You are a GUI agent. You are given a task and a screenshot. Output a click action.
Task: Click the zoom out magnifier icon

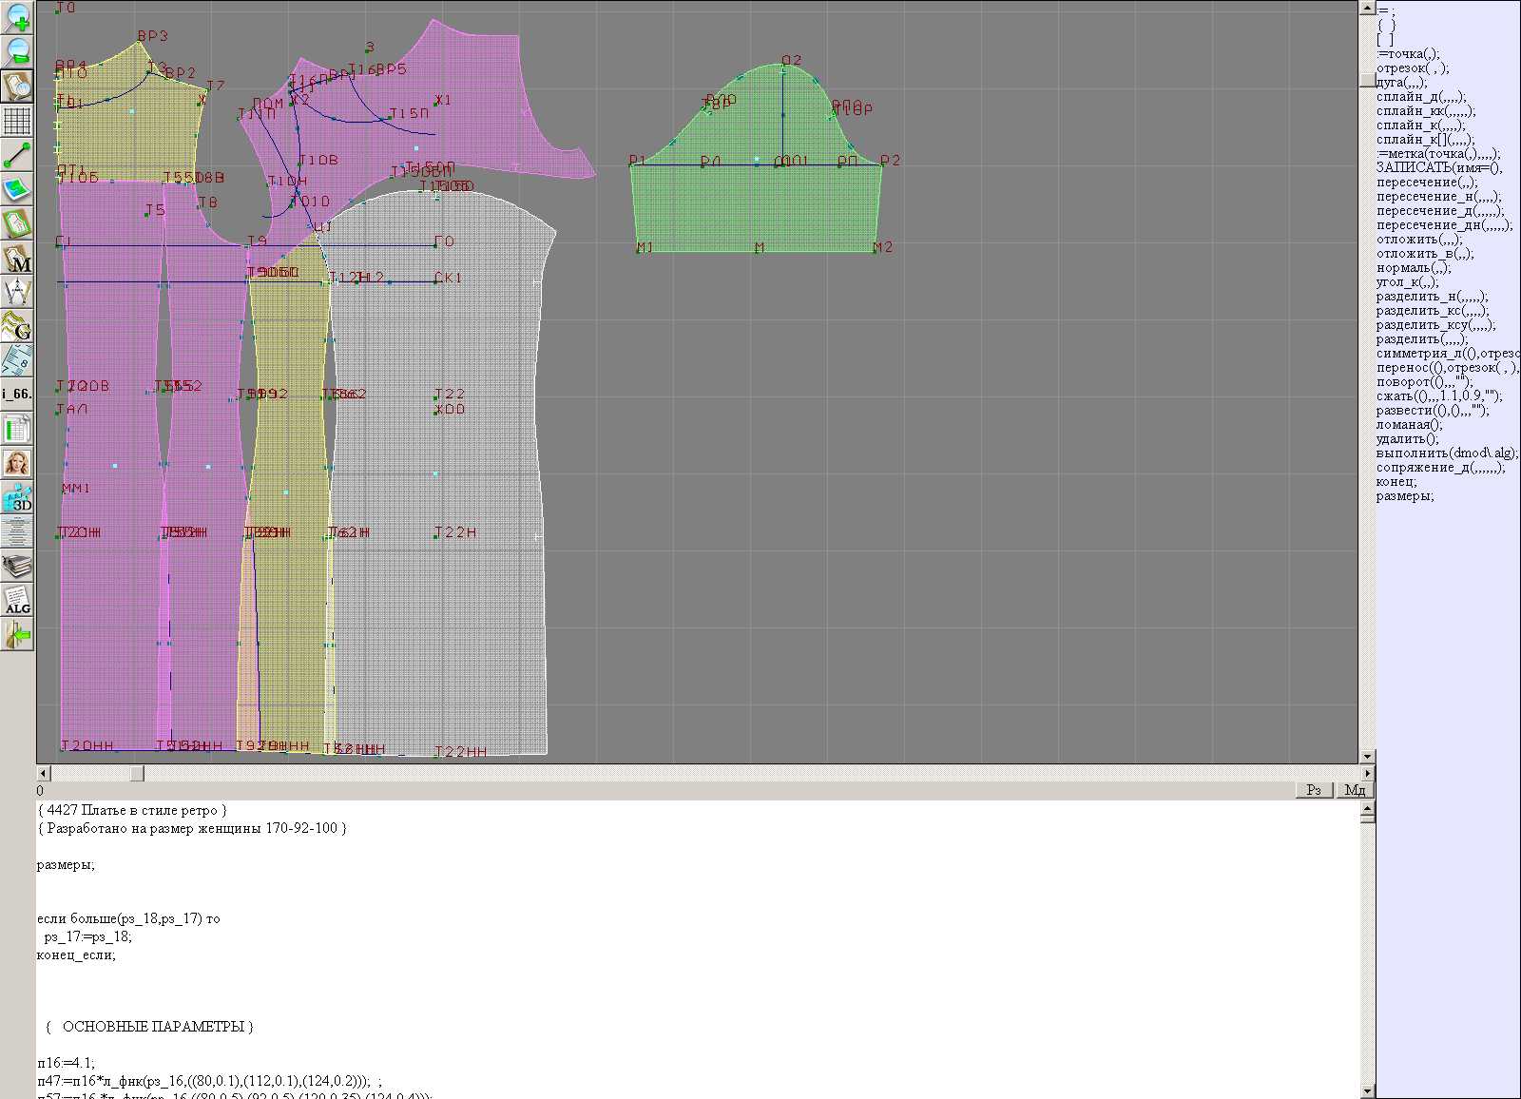(17, 51)
